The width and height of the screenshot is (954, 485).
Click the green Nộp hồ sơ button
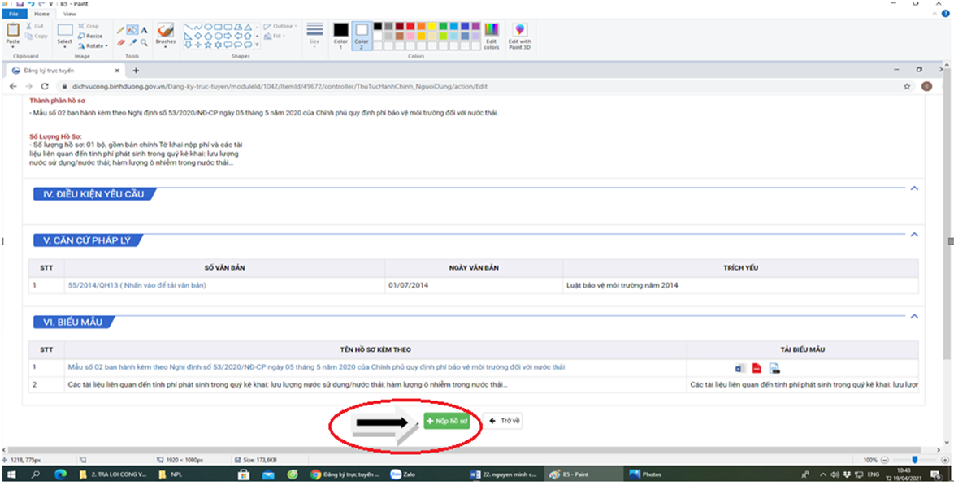[x=446, y=422]
